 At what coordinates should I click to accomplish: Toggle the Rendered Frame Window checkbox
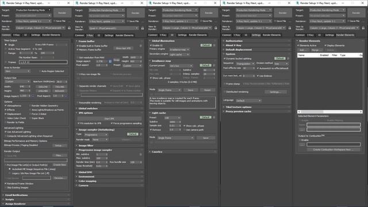click(x=6, y=183)
